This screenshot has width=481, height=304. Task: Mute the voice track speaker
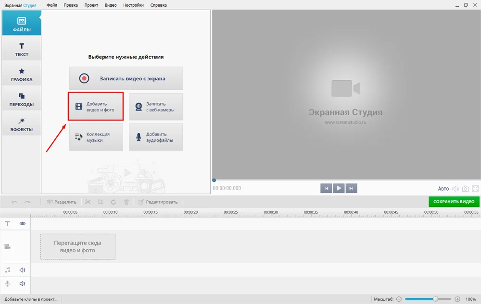[x=23, y=284]
